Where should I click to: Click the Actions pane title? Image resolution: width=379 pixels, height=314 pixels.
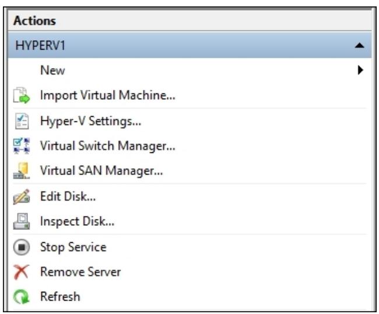34,20
